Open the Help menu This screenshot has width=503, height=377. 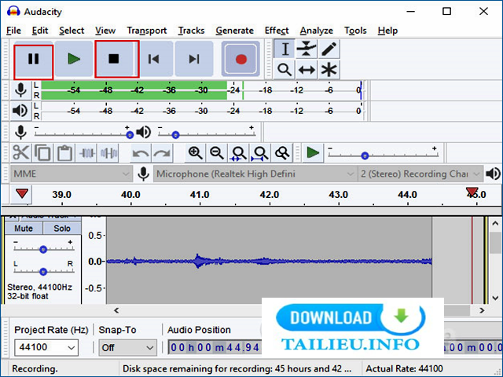click(x=387, y=31)
